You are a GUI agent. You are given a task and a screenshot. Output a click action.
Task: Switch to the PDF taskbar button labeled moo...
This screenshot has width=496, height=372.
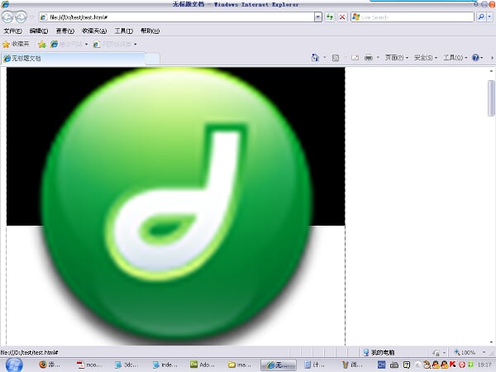point(89,365)
